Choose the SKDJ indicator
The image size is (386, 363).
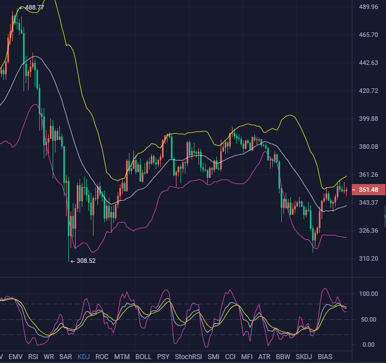[304, 357]
